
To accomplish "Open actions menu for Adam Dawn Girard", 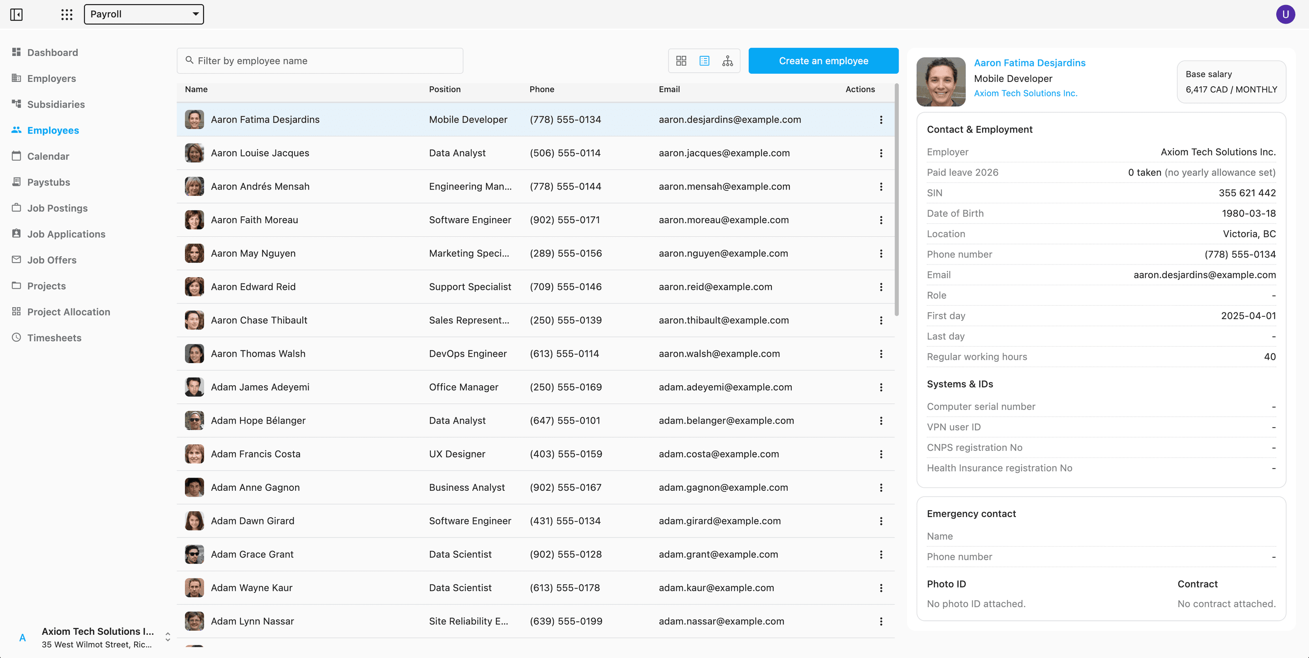I will [x=881, y=521].
